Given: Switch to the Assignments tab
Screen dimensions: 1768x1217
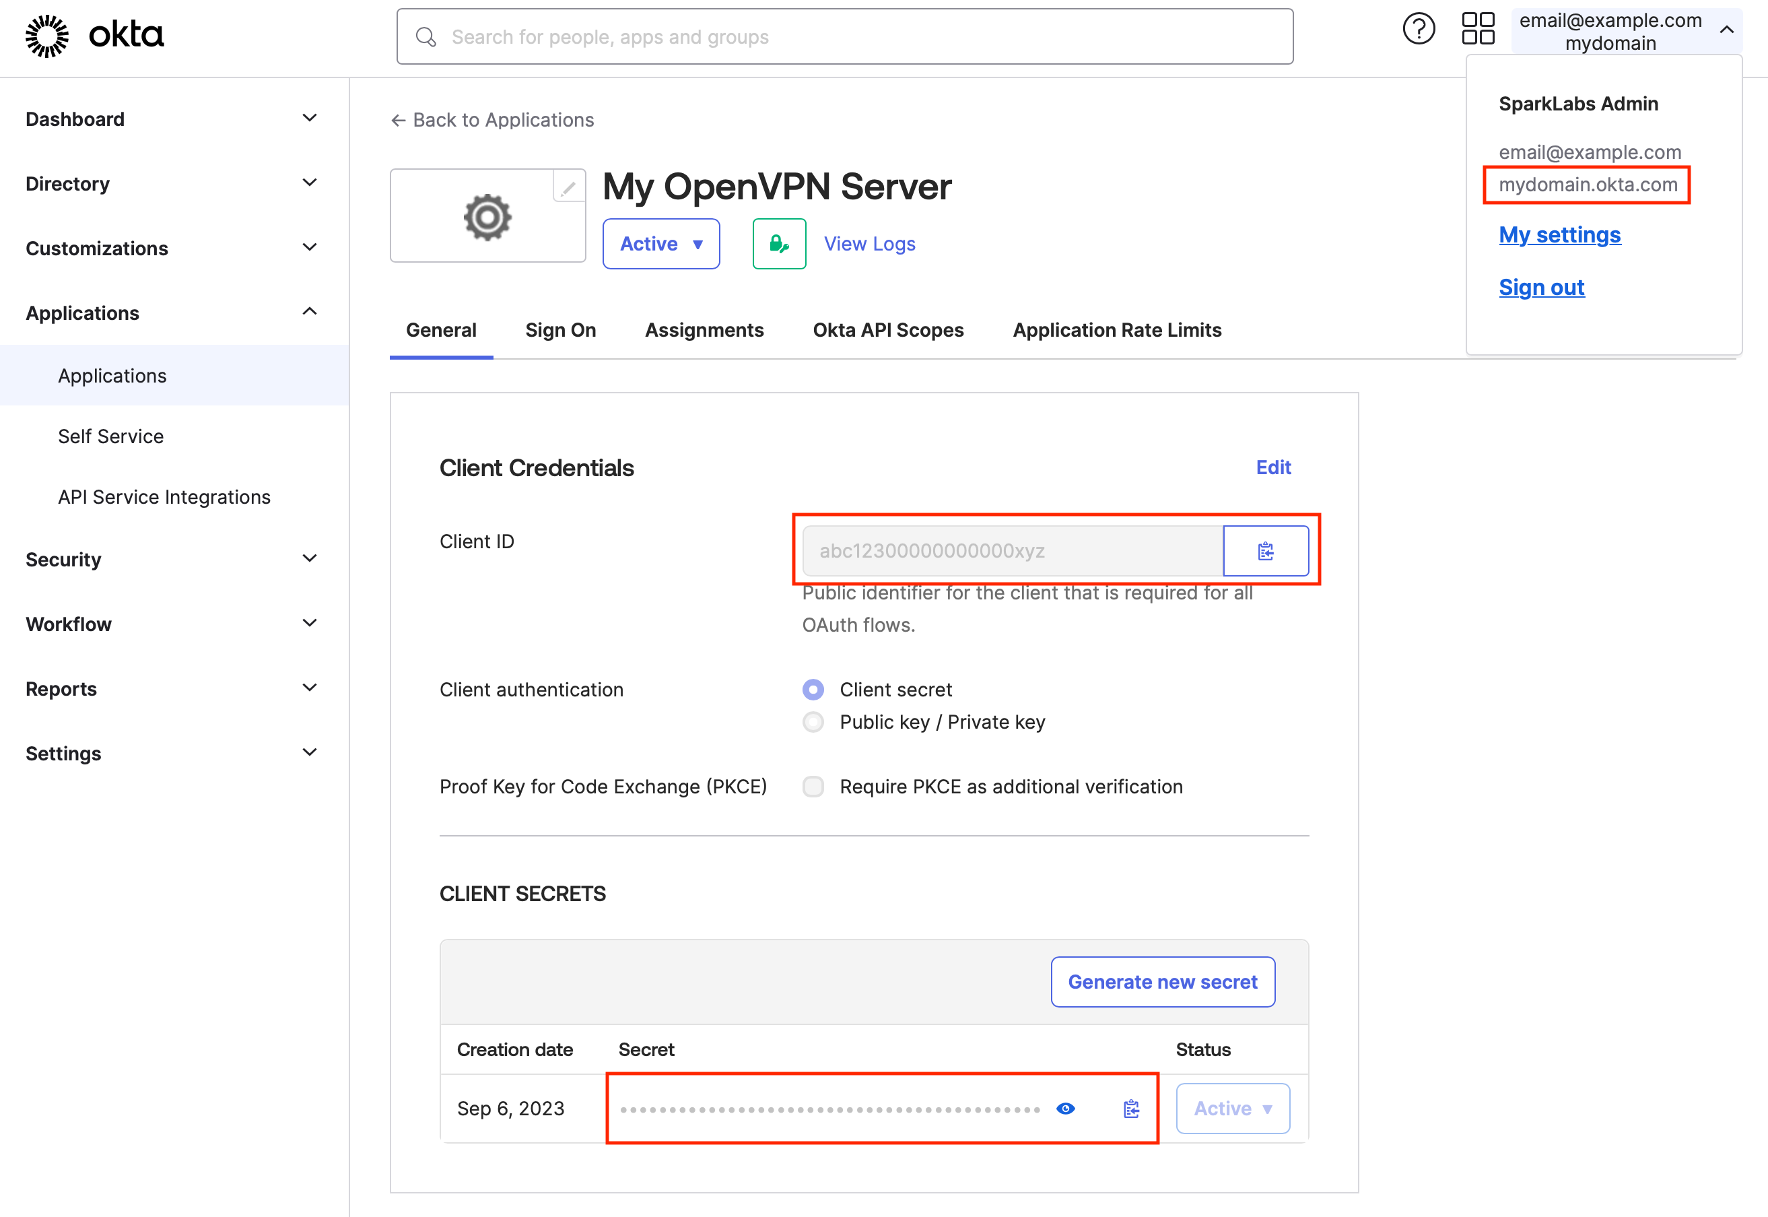Looking at the screenshot, I should click(704, 330).
